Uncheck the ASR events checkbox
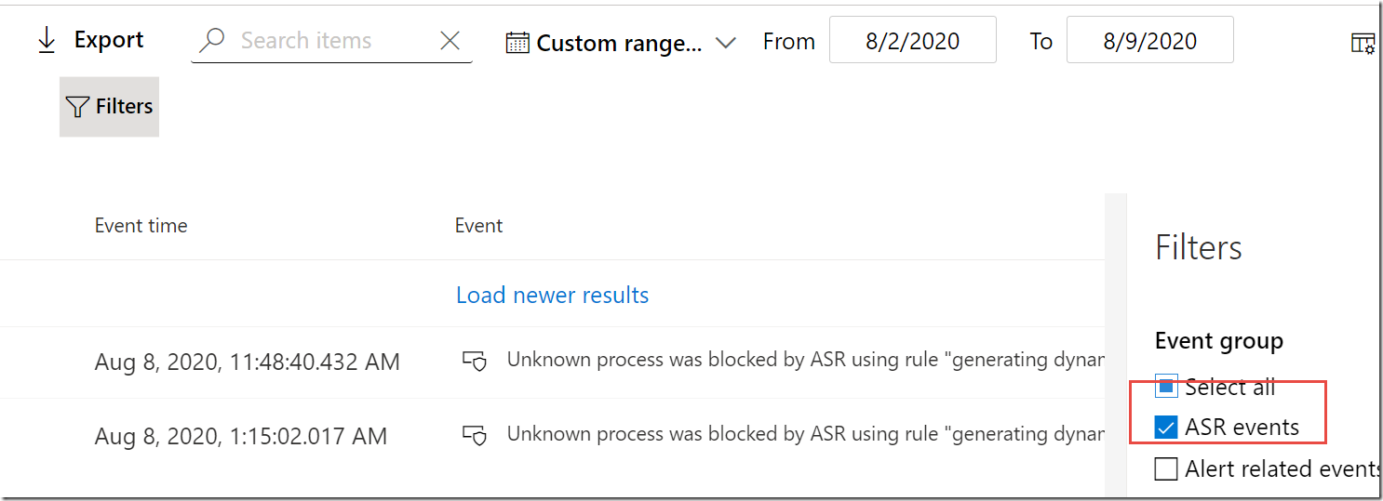This screenshot has width=1383, height=501. (x=1166, y=428)
